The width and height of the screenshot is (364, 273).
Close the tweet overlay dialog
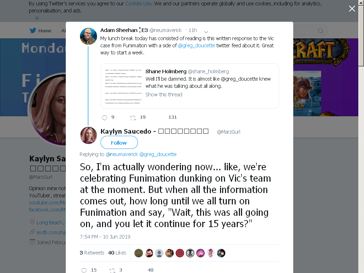pos(352,9)
